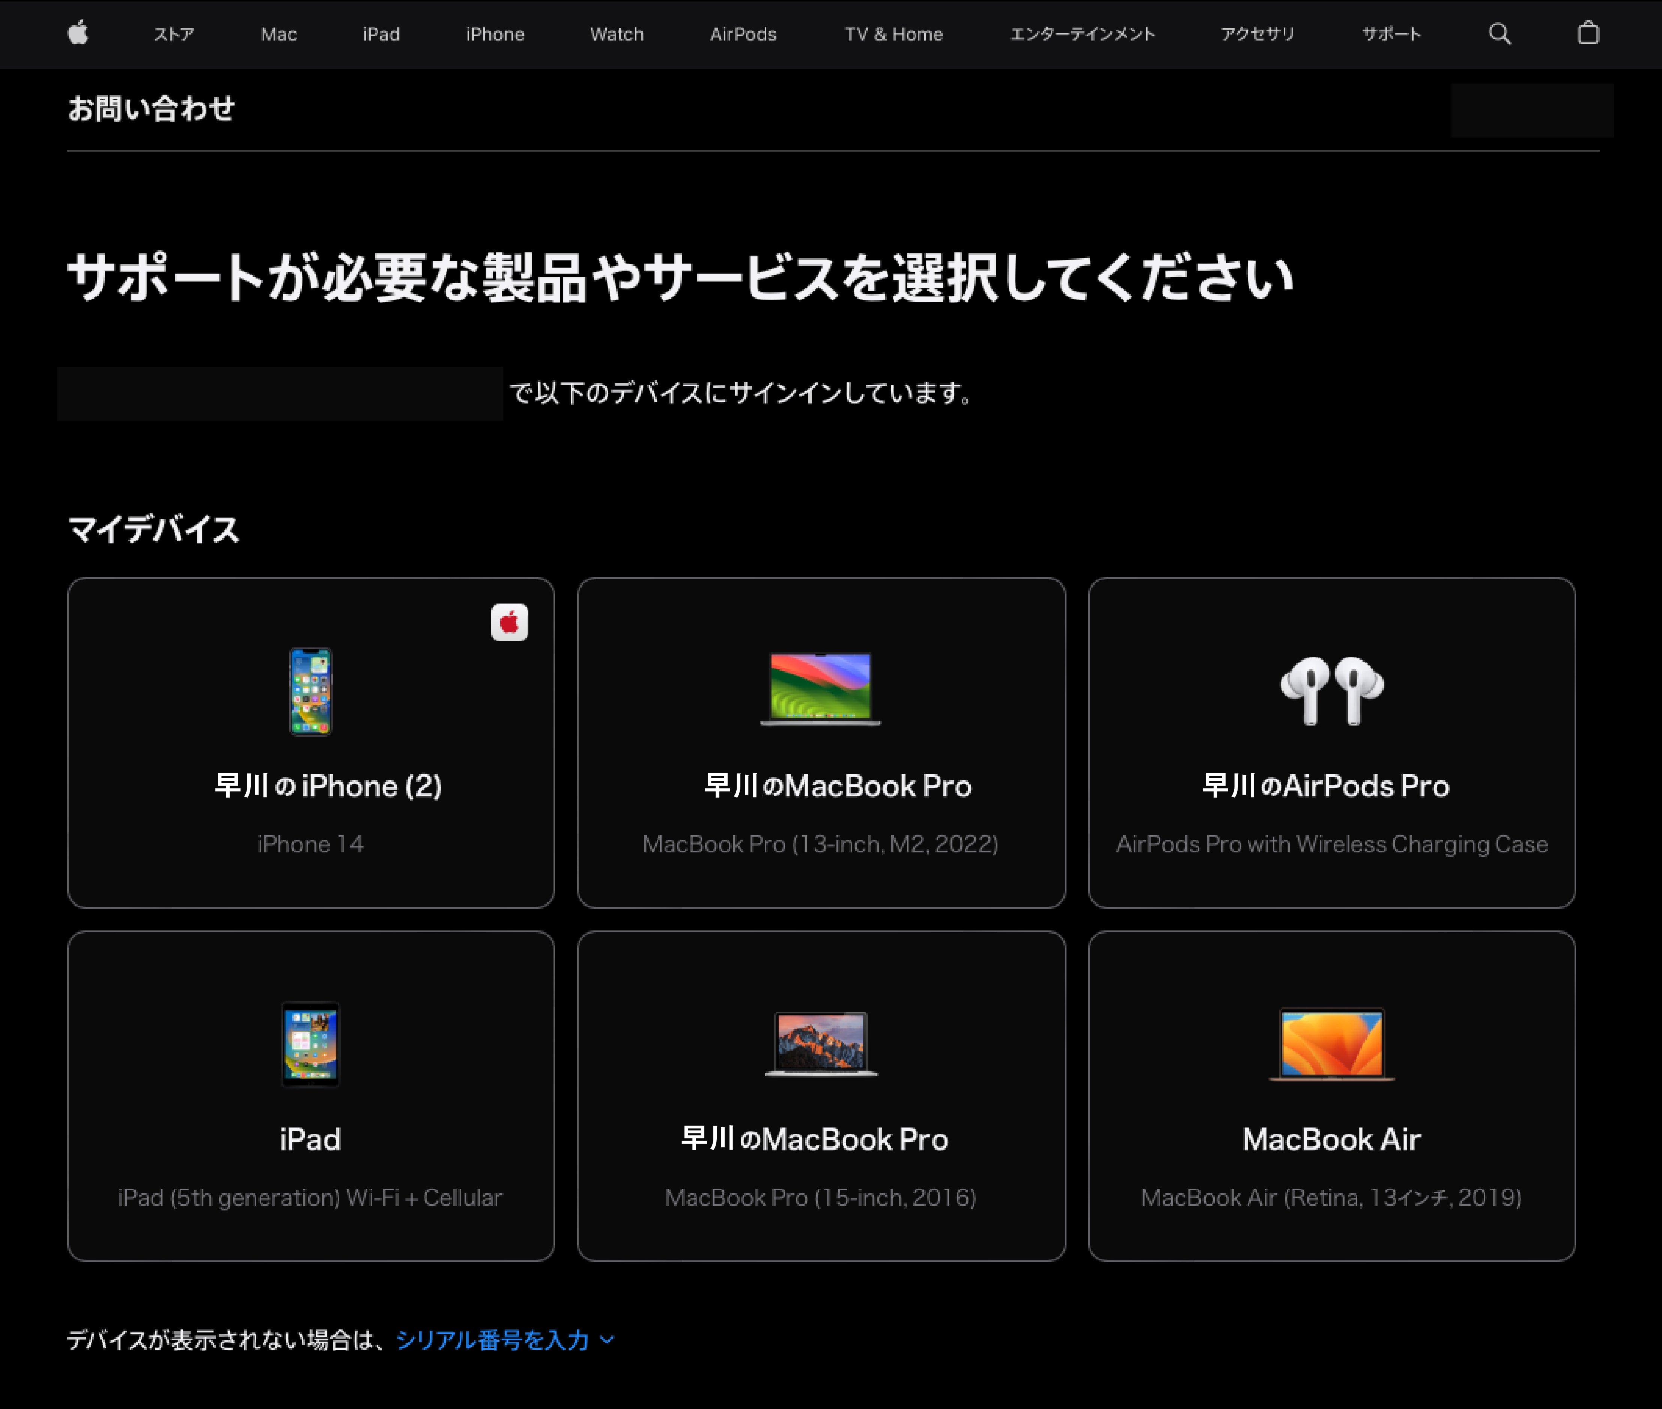The height and width of the screenshot is (1409, 1662).
Task: Open the Watch navigation item
Action: pyautogui.click(x=617, y=35)
